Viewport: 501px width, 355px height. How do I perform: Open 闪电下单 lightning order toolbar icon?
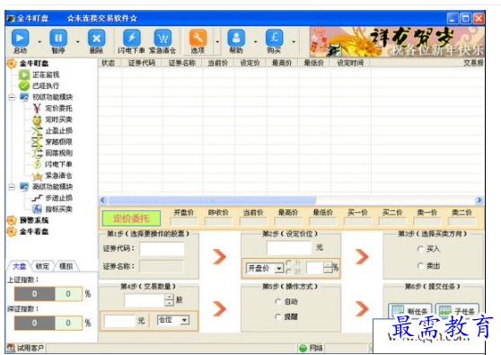(132, 38)
